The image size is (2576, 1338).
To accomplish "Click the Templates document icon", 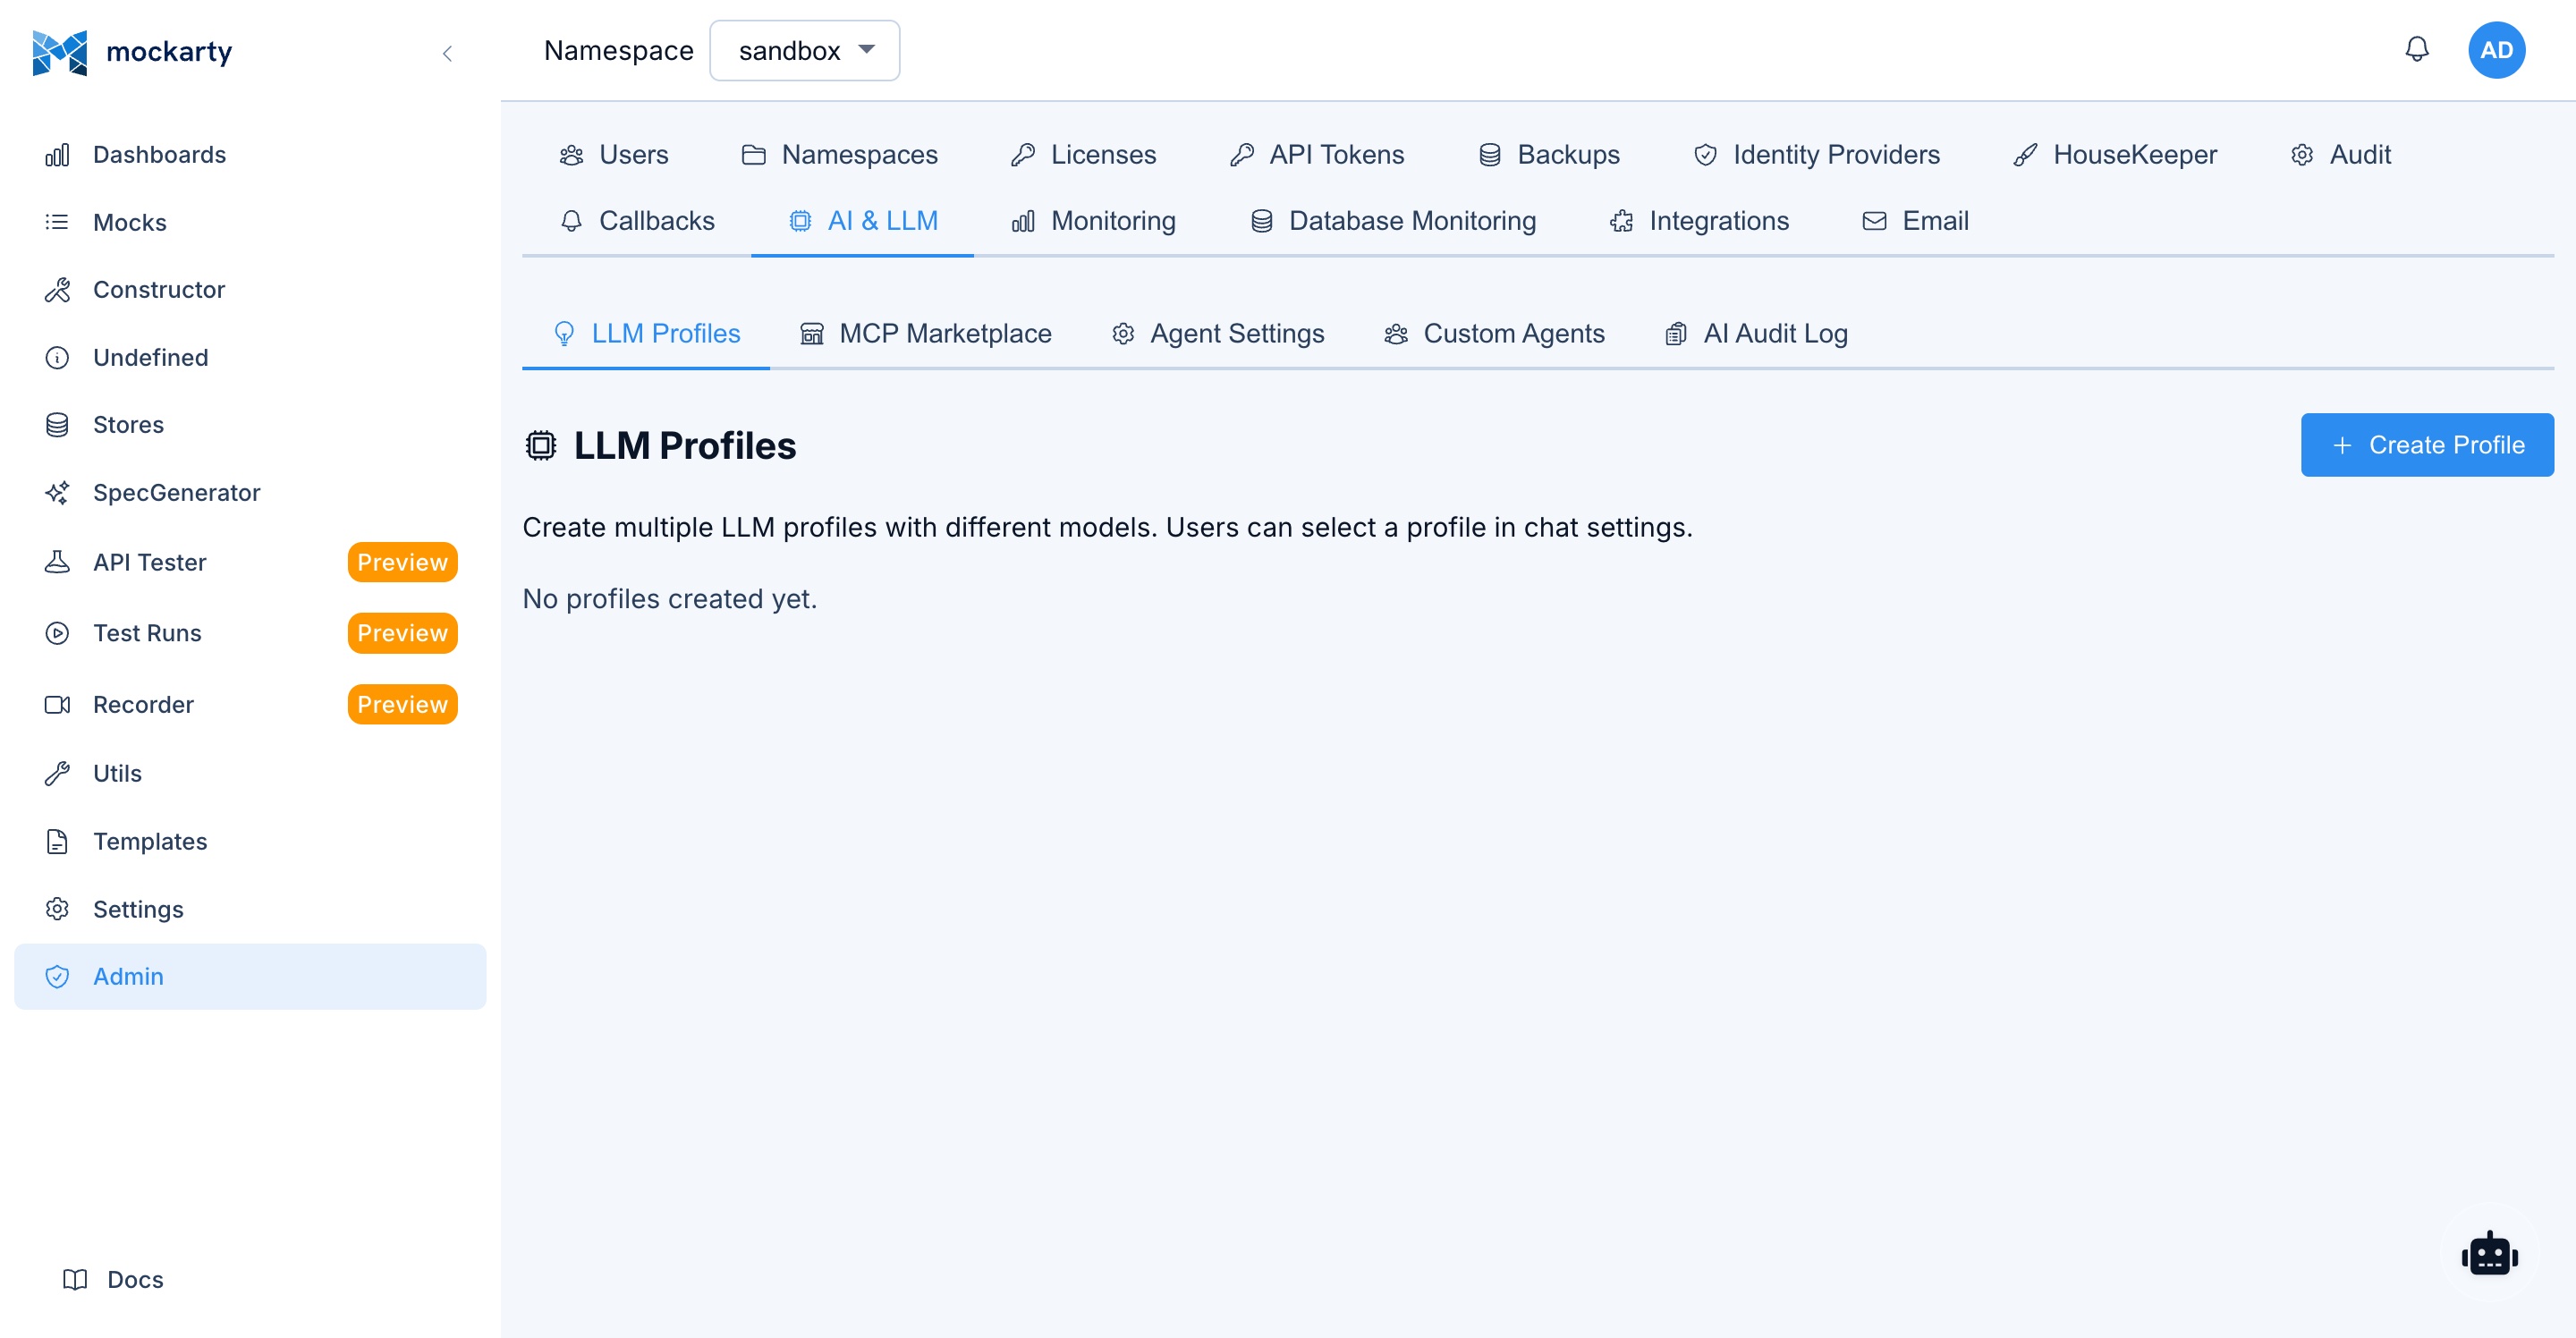I will 57,841.
